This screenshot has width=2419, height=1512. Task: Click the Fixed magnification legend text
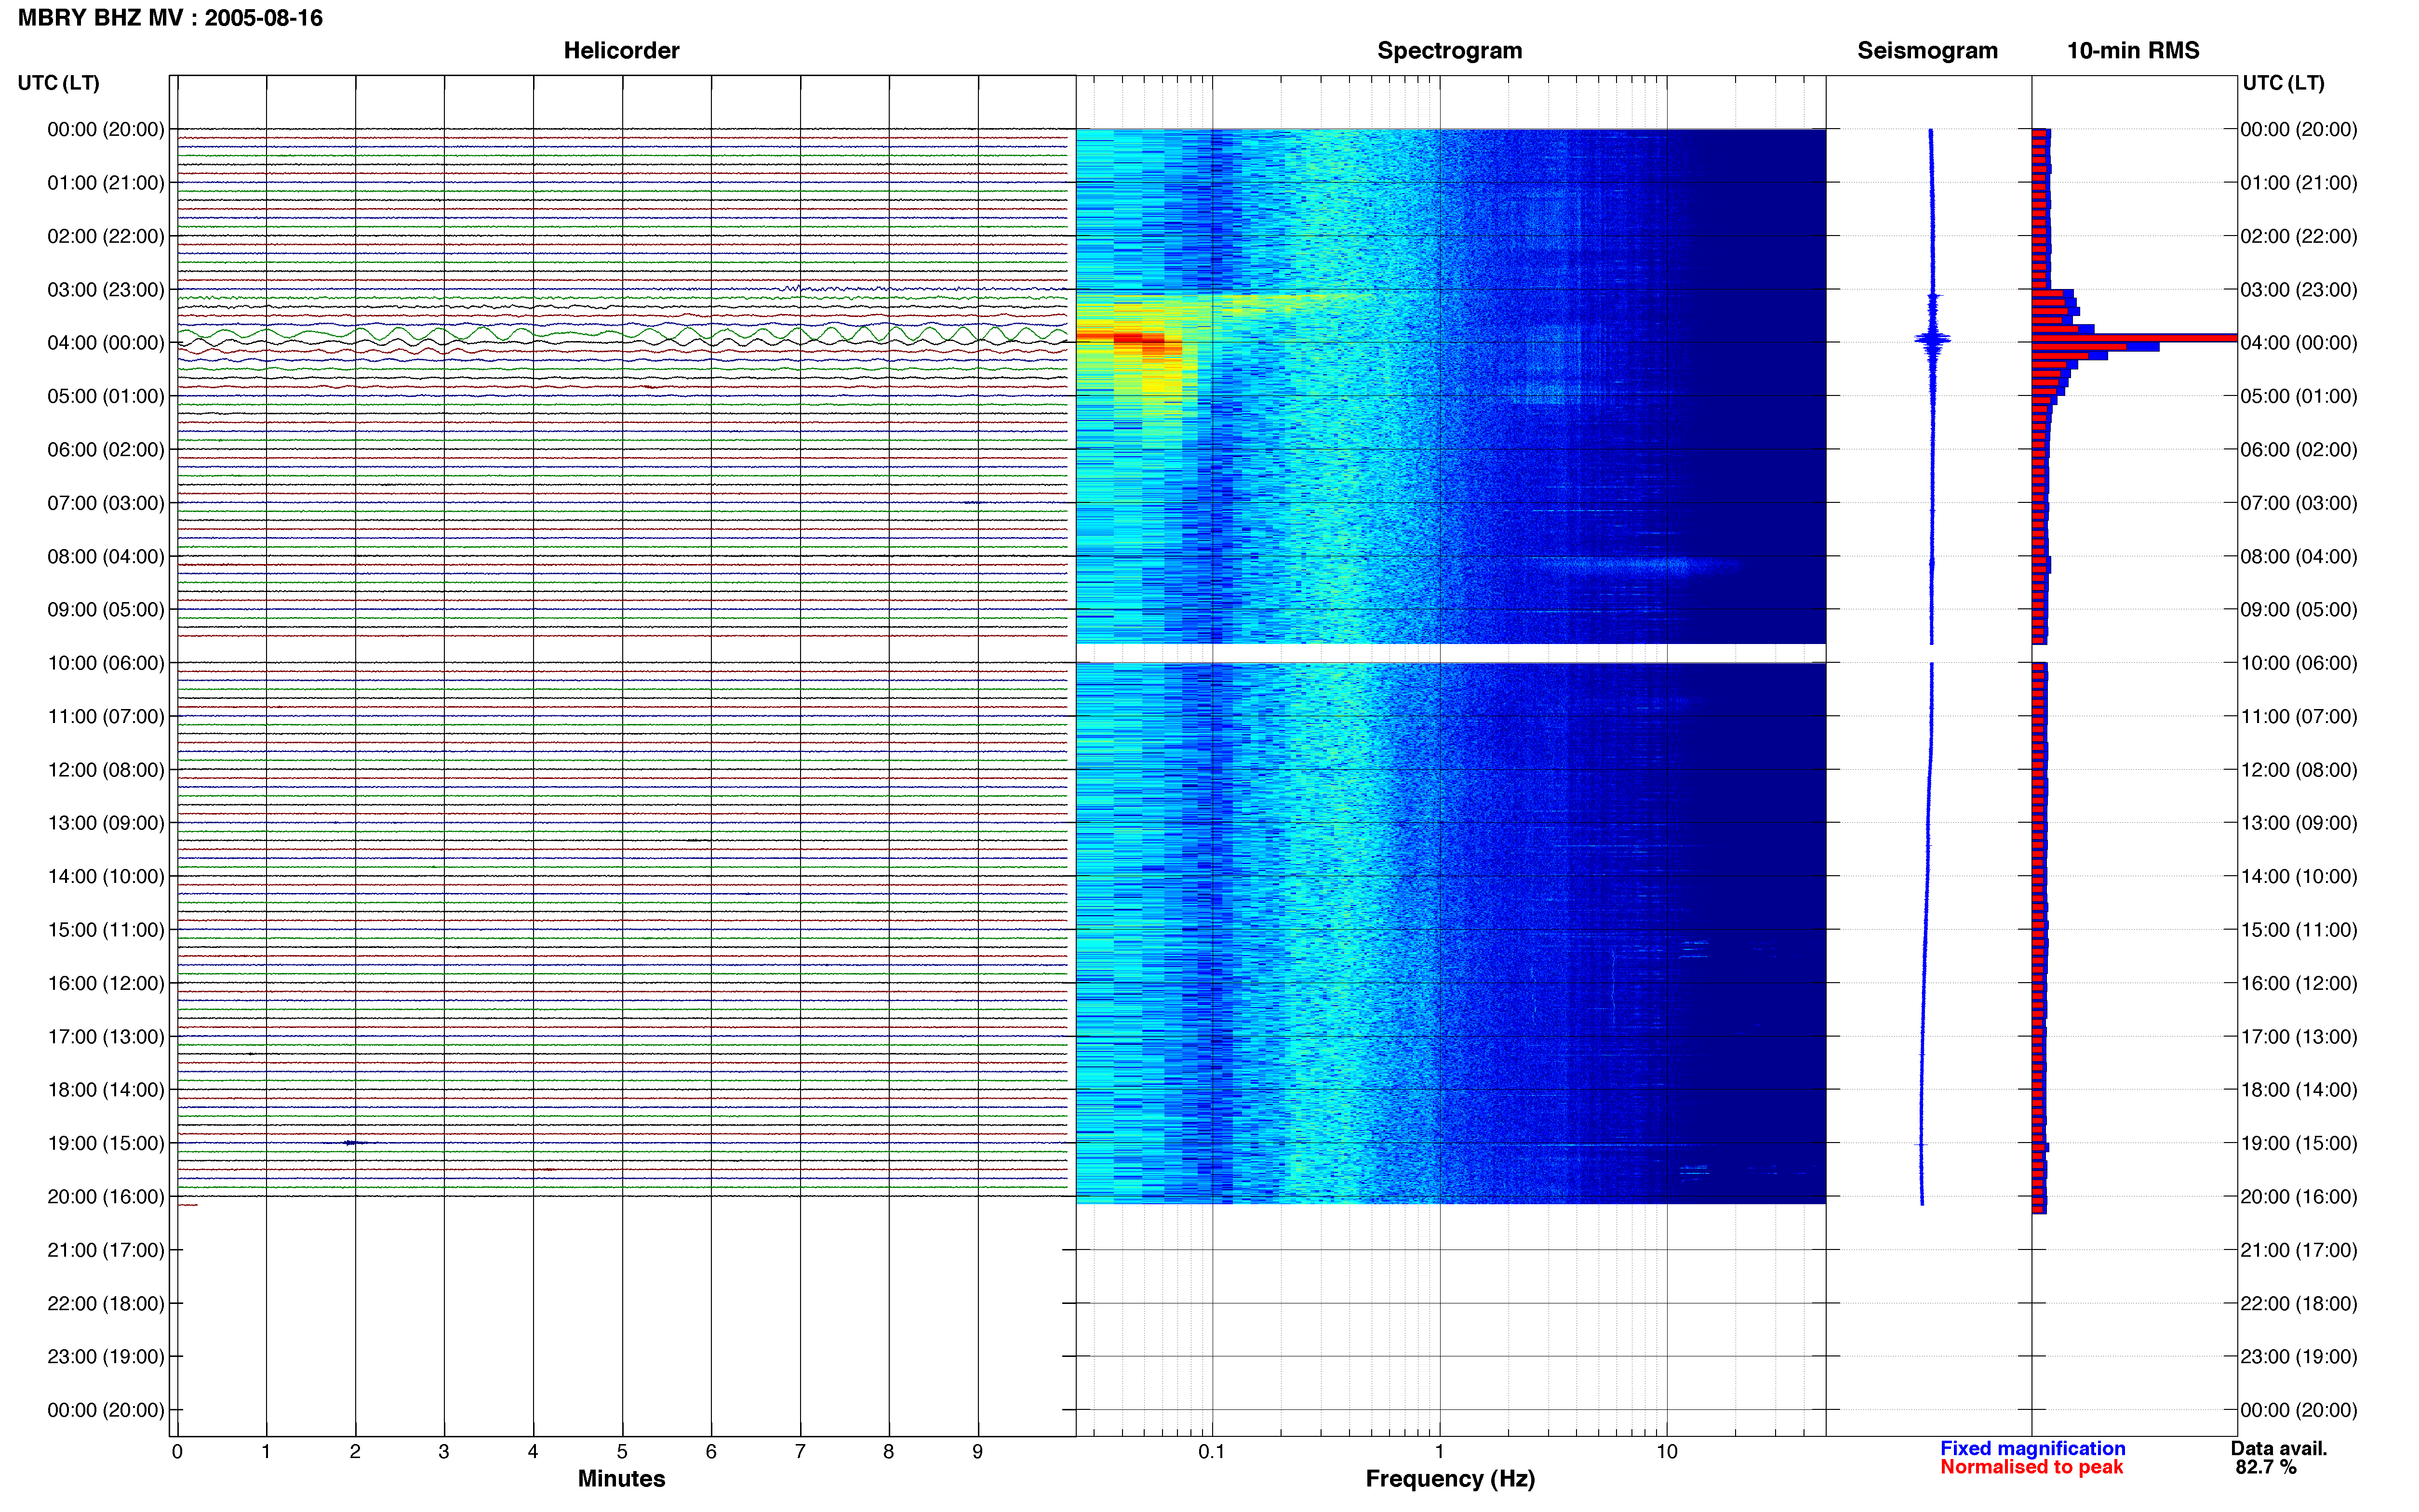[x=2032, y=1448]
